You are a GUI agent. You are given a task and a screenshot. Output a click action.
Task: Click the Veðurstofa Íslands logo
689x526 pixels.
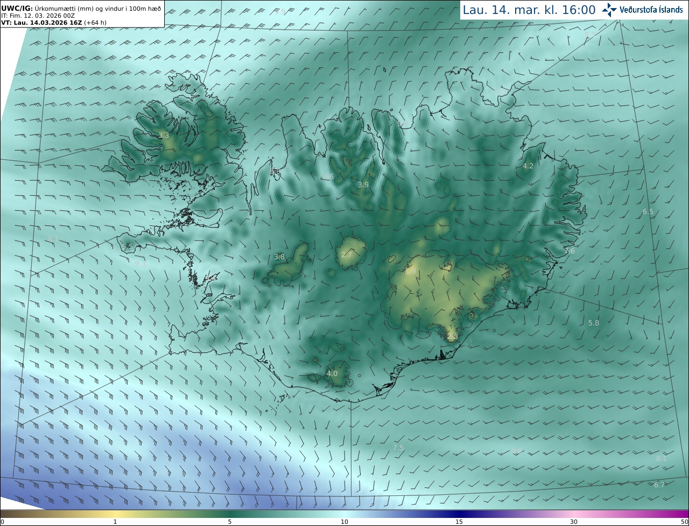click(642, 10)
